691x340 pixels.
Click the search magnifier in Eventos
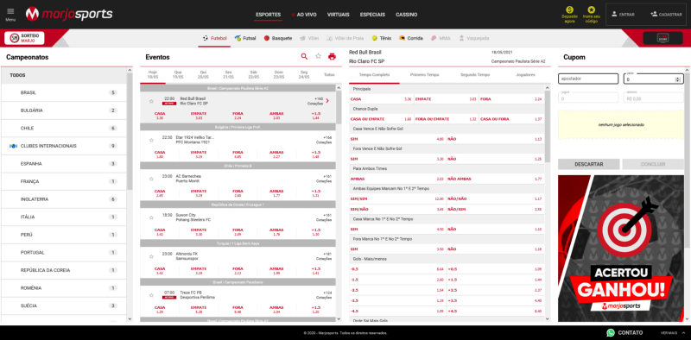coord(304,56)
